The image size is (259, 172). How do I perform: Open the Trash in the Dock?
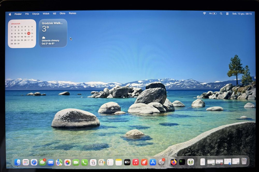(244, 161)
